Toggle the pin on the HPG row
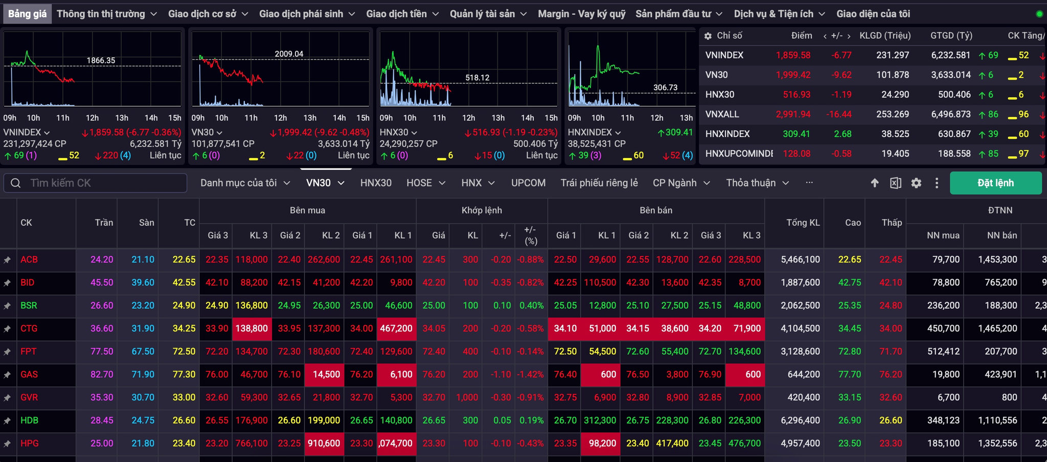 coord(7,444)
